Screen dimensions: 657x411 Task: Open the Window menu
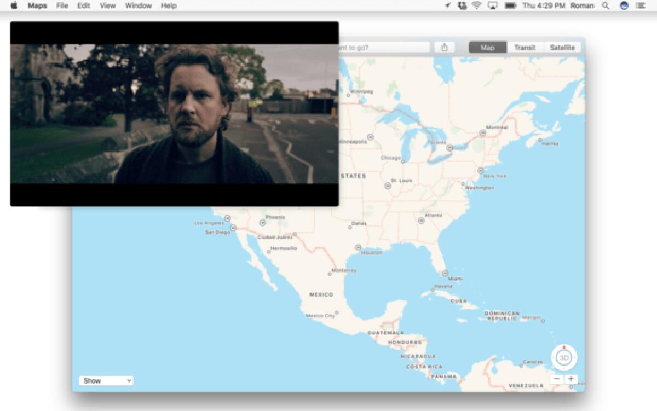pos(138,5)
